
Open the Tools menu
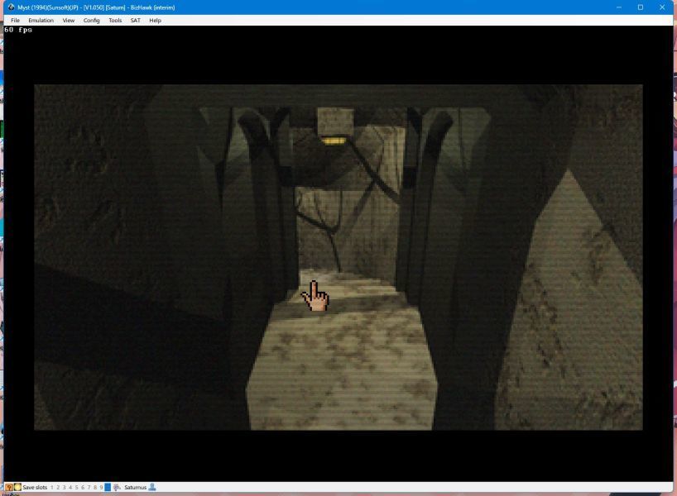(x=115, y=21)
